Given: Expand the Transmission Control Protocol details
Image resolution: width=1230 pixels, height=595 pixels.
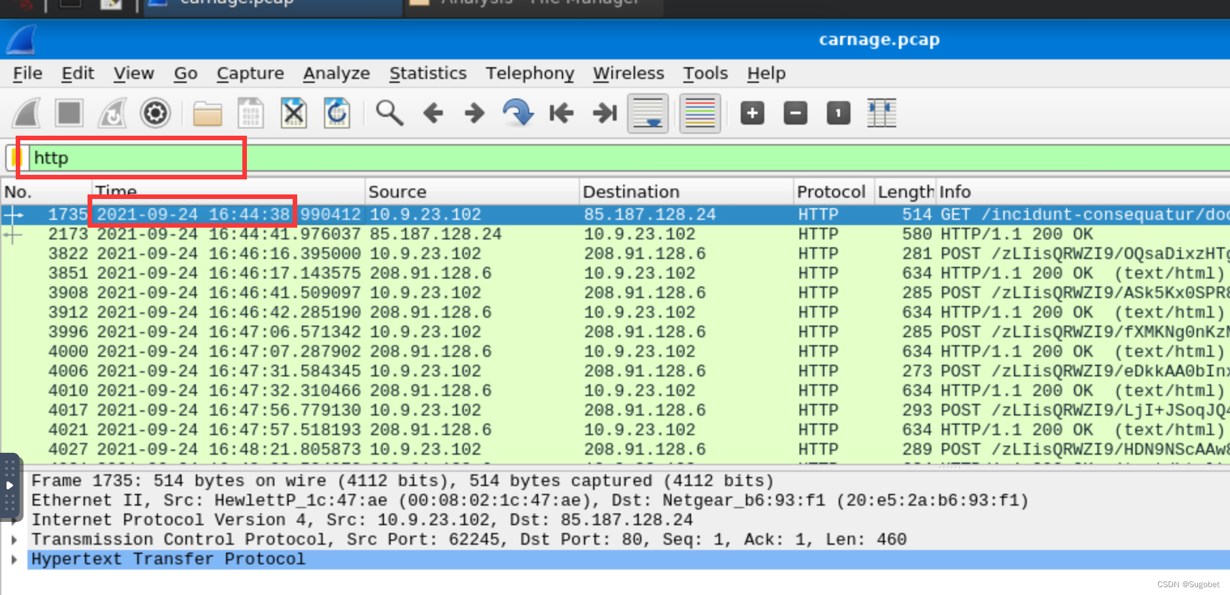Looking at the screenshot, I should pos(14,540).
